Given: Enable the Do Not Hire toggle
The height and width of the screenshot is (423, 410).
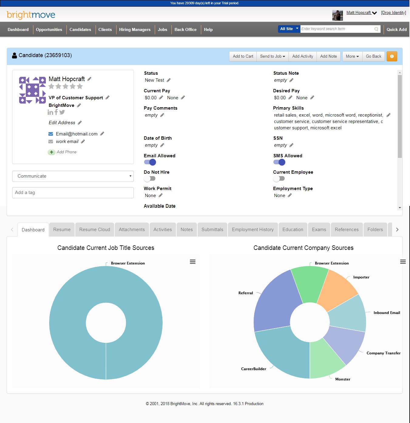Looking at the screenshot, I should point(150,179).
